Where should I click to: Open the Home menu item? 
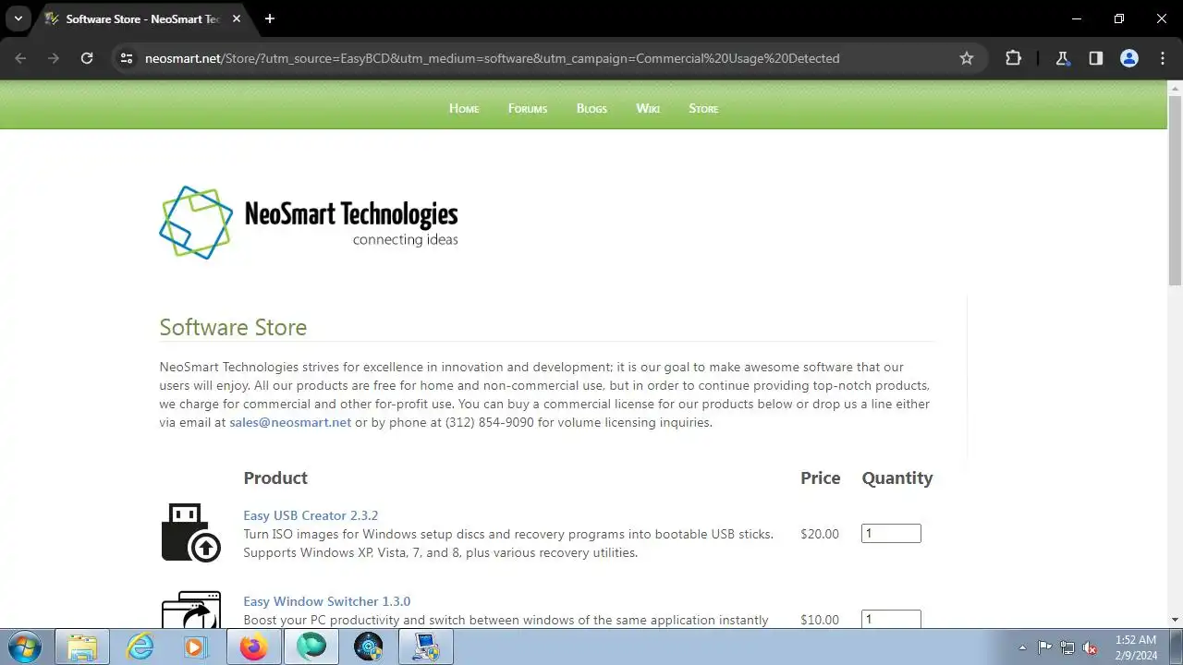pyautogui.click(x=464, y=108)
